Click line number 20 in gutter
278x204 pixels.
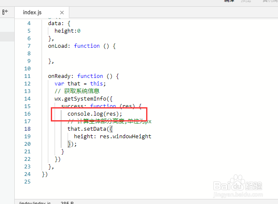pos(27,144)
